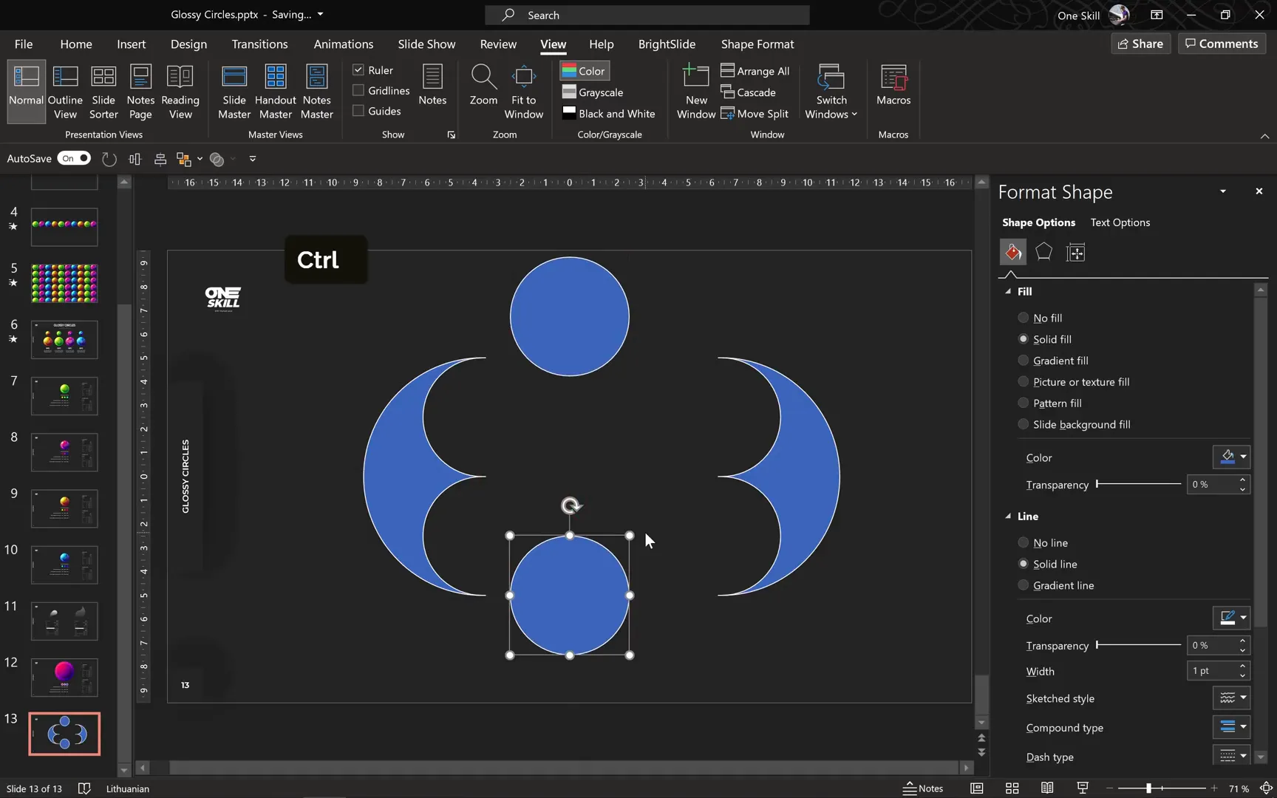Open the Effects tab in Format Shape
Image resolution: width=1277 pixels, height=798 pixels.
1043,252
